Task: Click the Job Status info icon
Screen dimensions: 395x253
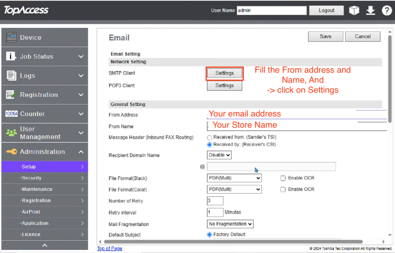Action: [x=11, y=56]
